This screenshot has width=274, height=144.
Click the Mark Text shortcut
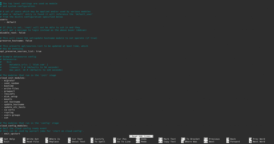click(169, 139)
